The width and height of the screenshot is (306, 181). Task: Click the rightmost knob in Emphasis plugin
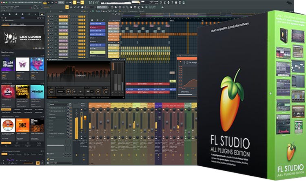click(x=106, y=92)
